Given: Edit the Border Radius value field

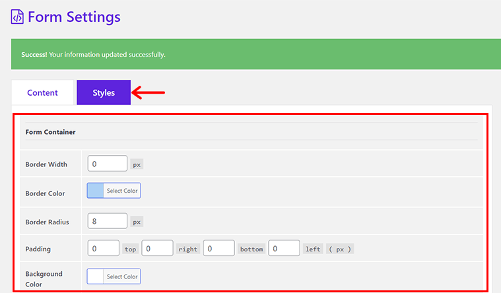Looking at the screenshot, I should pyautogui.click(x=108, y=221).
